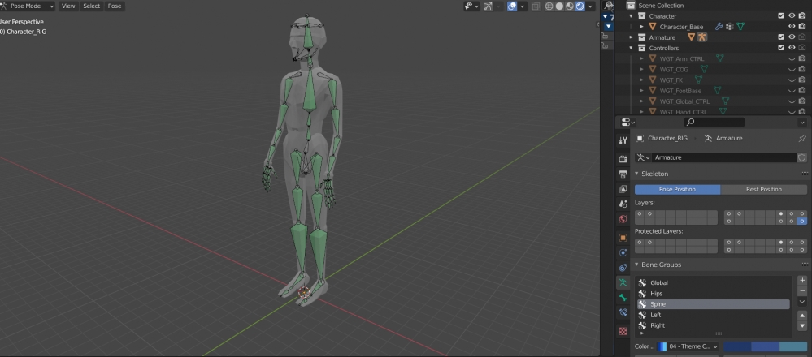Disable Character collection in renders
Image resolution: width=812 pixels, height=357 pixels.
[802, 16]
